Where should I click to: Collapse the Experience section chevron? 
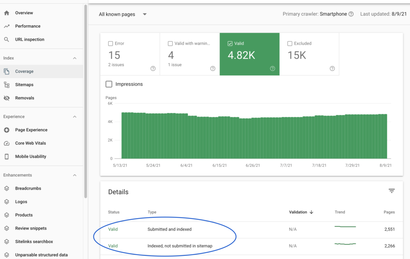tap(74, 117)
